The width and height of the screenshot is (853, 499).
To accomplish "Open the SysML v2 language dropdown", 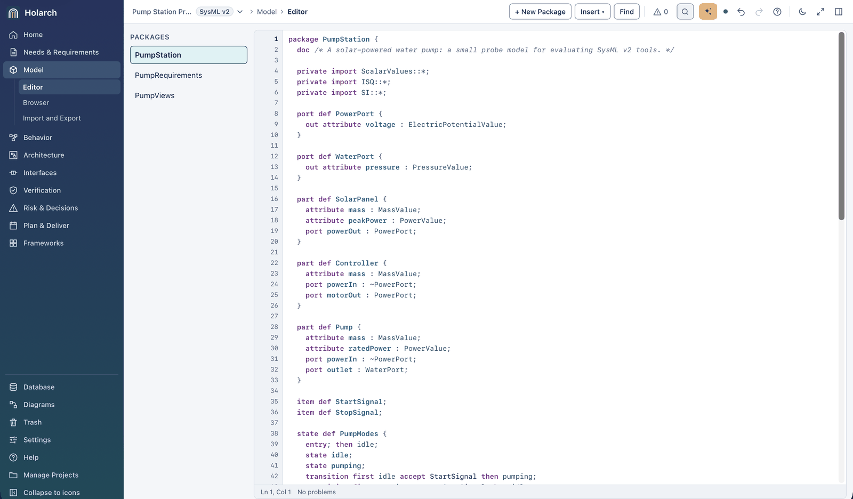I will coord(220,12).
